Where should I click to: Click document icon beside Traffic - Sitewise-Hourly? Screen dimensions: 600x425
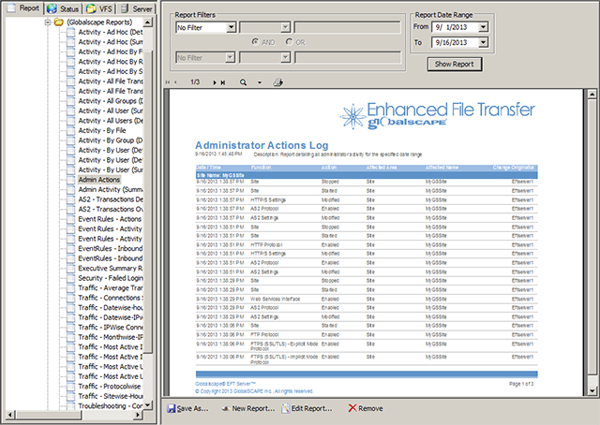[71, 396]
